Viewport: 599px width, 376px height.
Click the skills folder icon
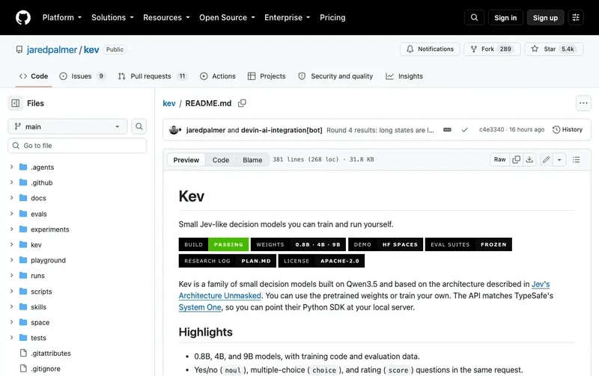23,306
